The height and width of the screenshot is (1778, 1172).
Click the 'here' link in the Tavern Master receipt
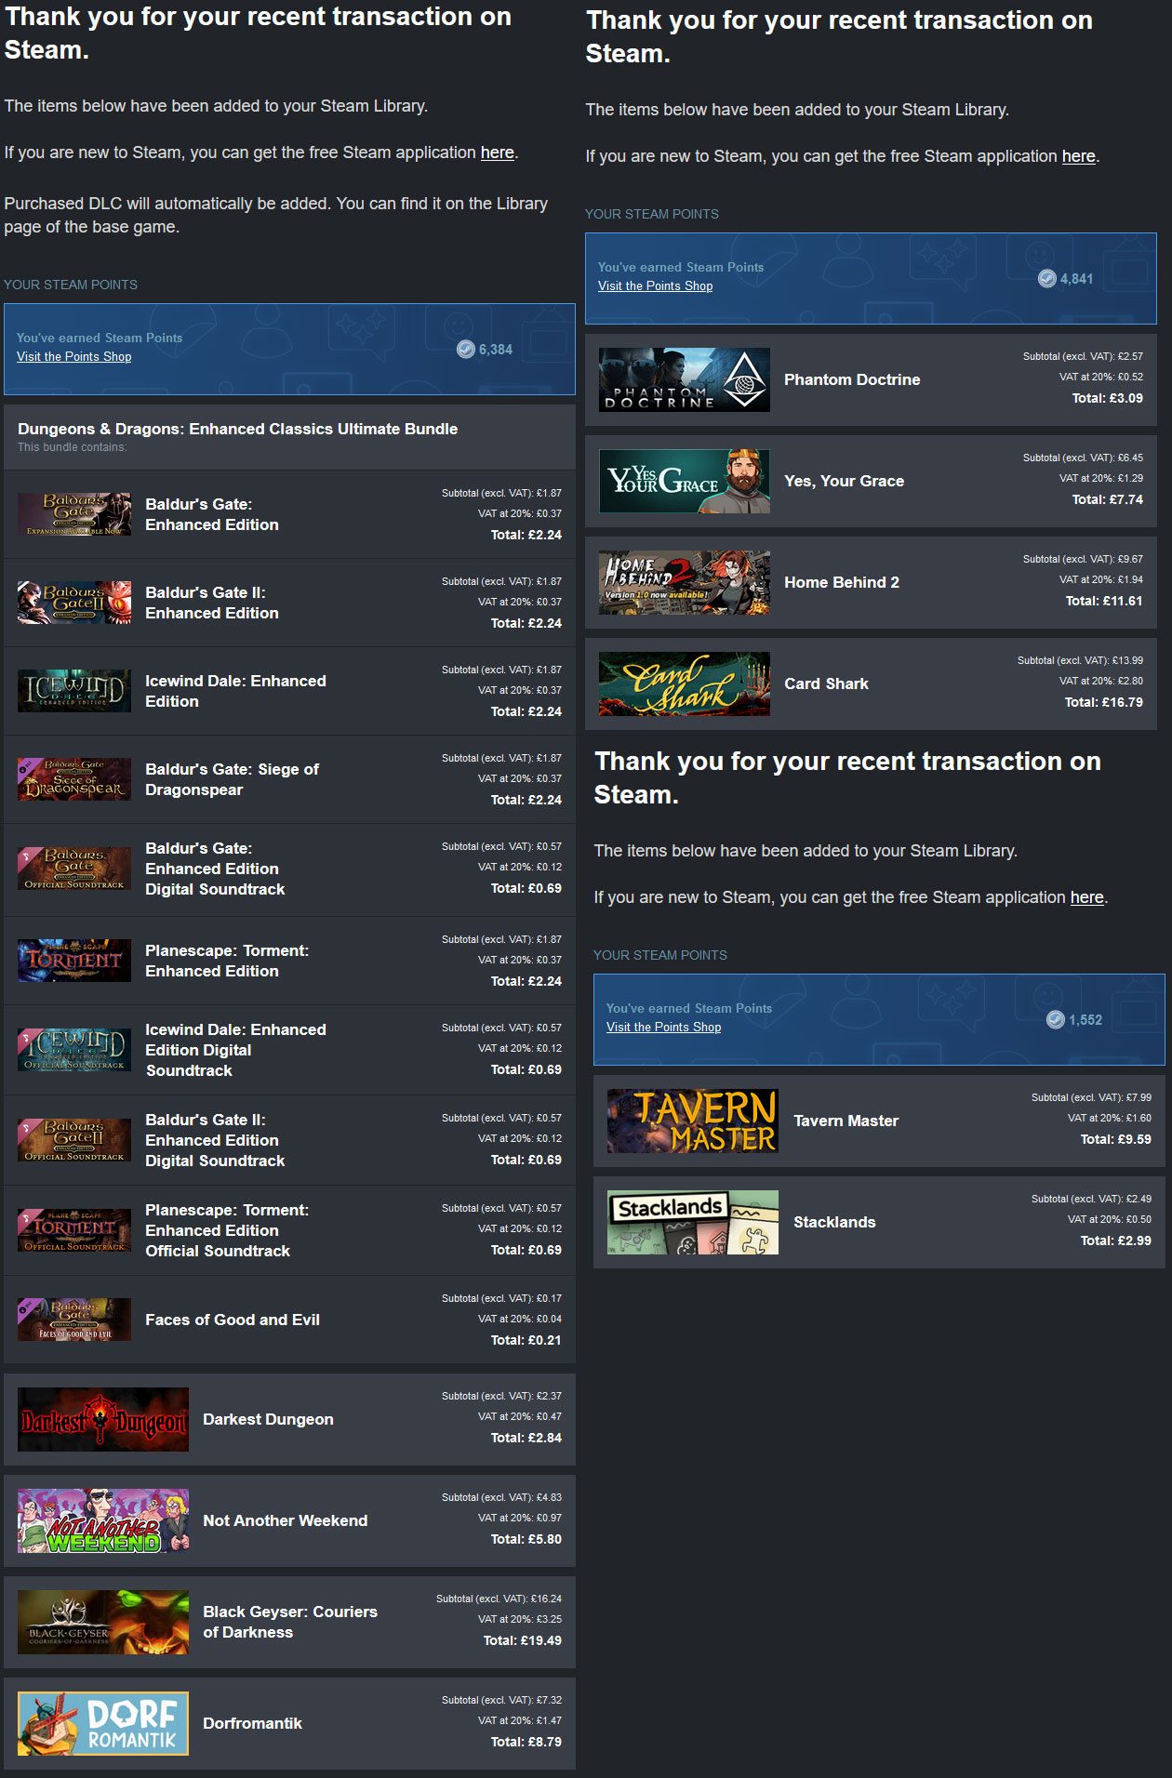1087,897
